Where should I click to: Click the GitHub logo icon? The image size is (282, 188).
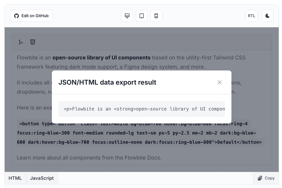[17, 16]
